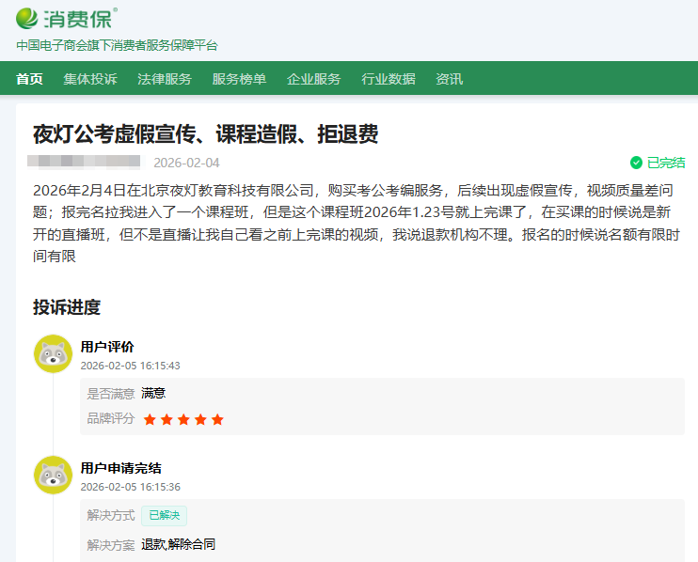Click the first brand rating star

pyautogui.click(x=150, y=419)
